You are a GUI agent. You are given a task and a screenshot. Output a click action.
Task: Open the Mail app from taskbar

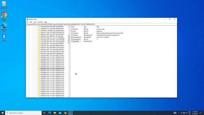pos(60,113)
